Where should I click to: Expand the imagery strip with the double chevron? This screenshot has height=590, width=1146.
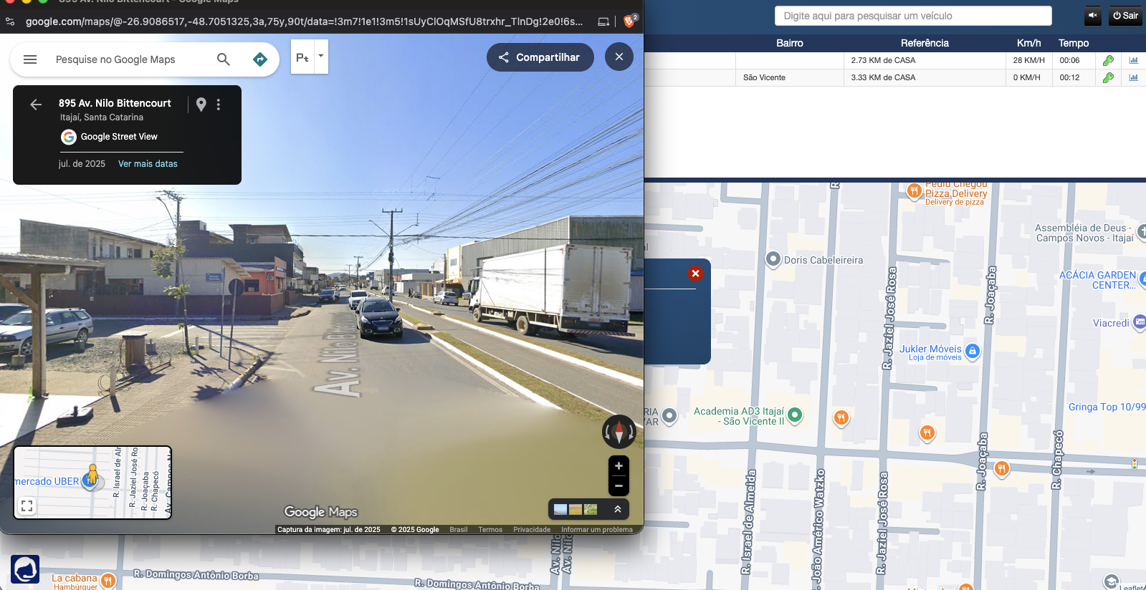617,509
